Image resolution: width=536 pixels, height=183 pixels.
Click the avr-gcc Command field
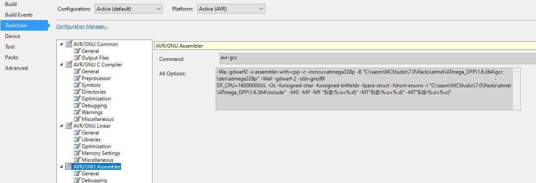[x=376, y=59]
